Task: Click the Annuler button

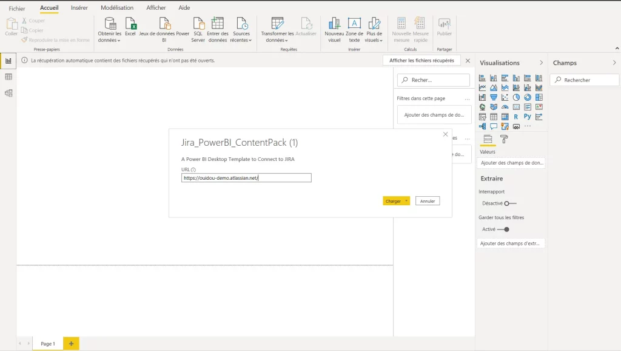Action: (428, 201)
